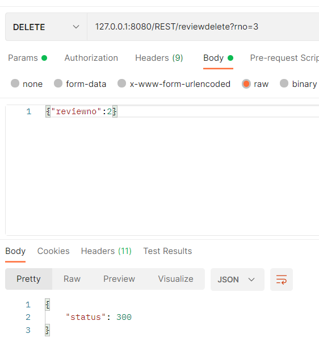
Task: Select the request Body tab
Action: click(218, 58)
